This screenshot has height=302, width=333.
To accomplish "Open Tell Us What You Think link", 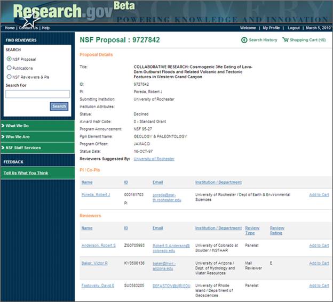I will (26, 173).
